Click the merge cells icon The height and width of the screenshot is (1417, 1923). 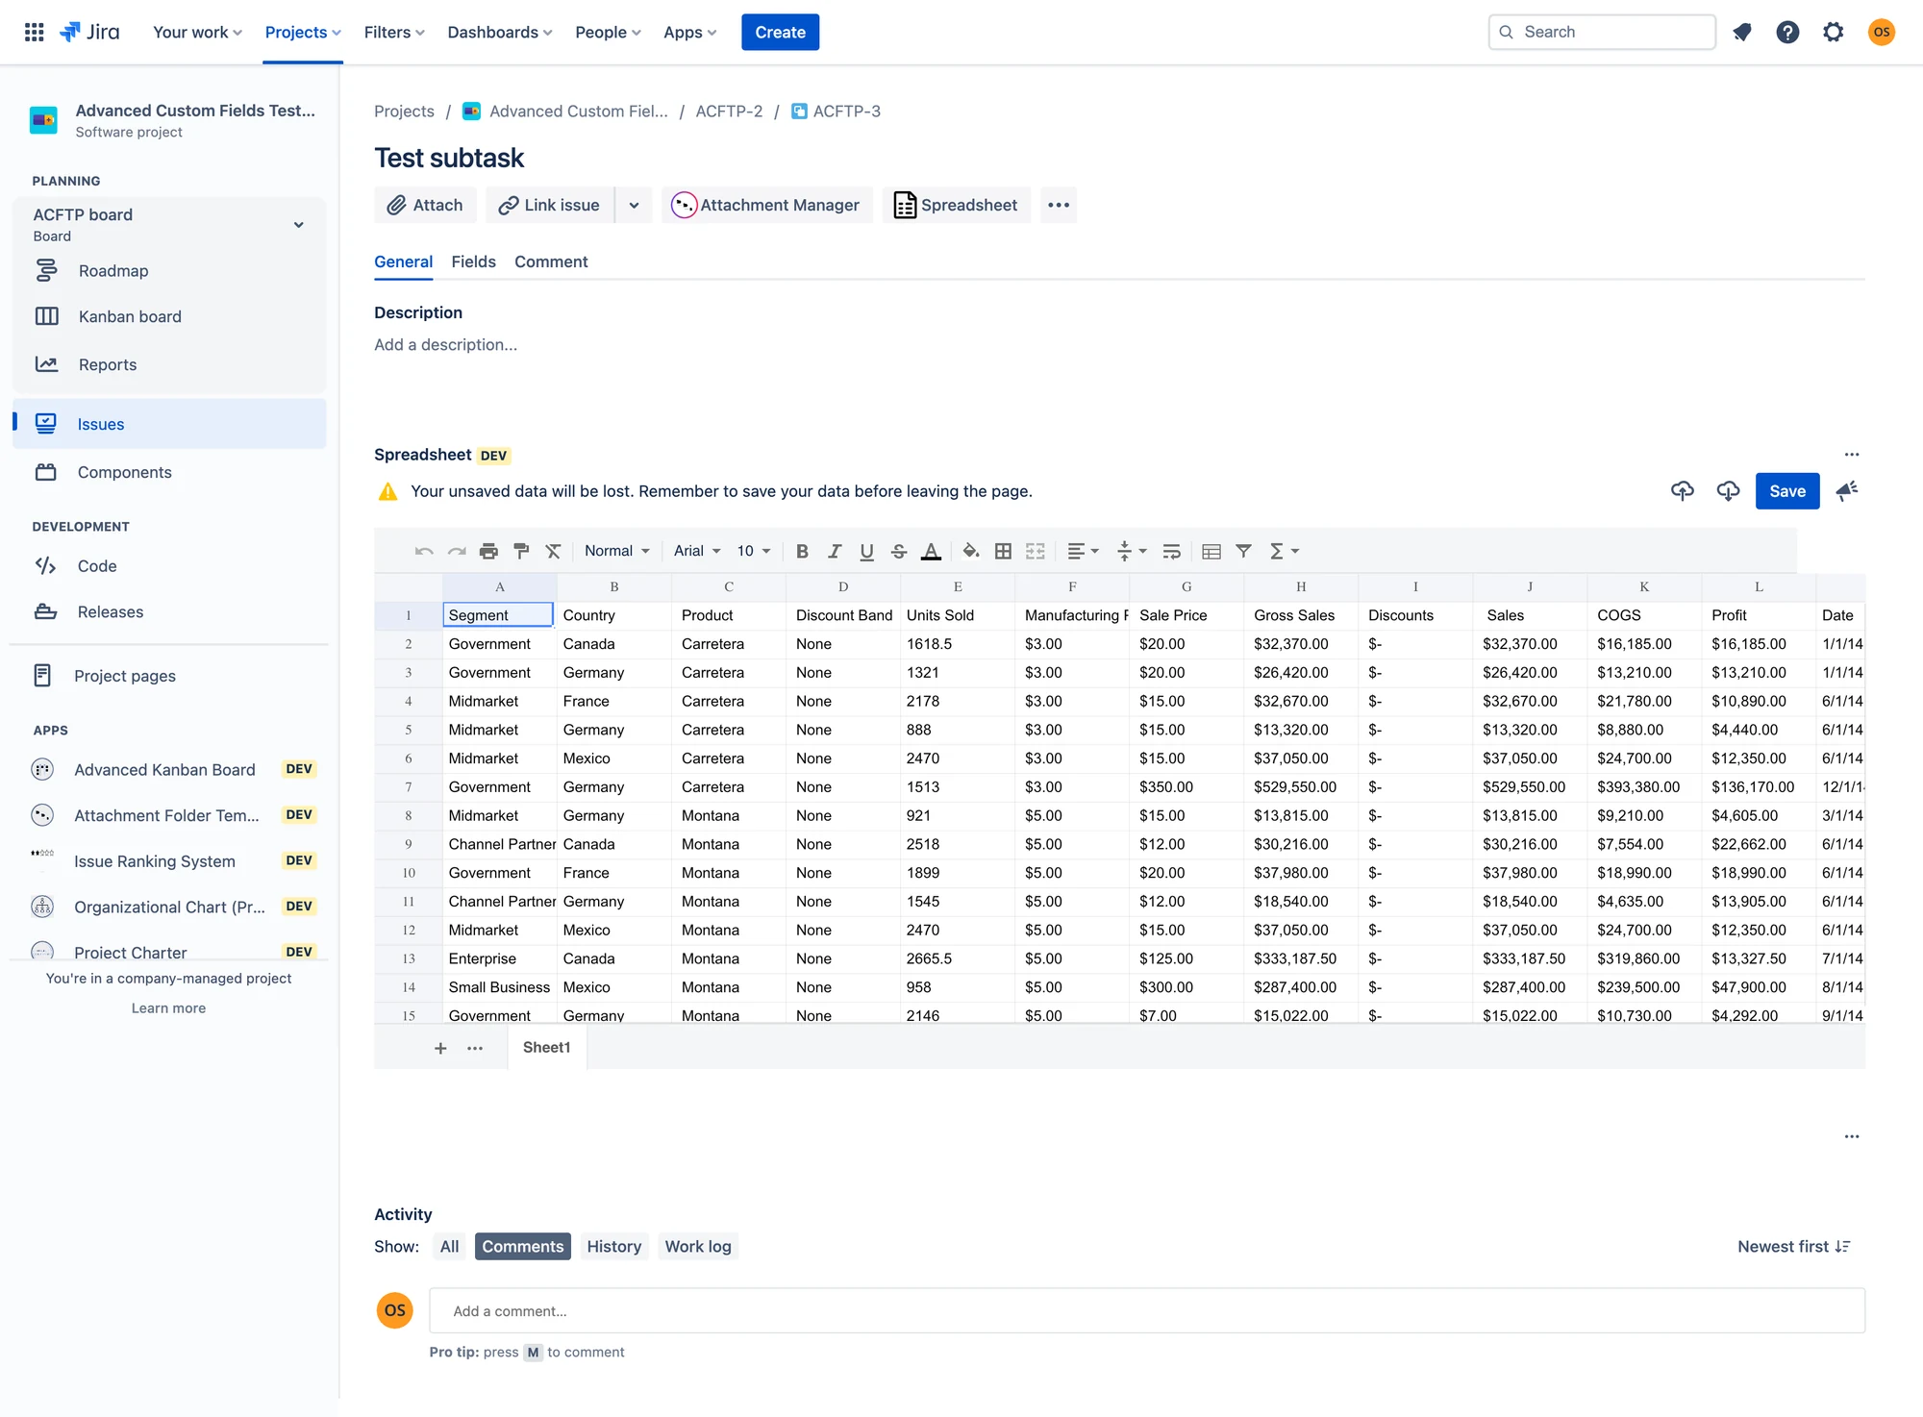1035,551
